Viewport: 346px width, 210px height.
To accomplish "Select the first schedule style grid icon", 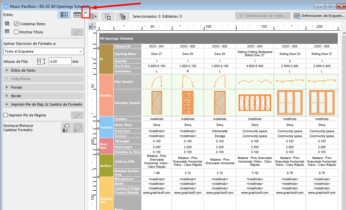I will tap(64, 15).
